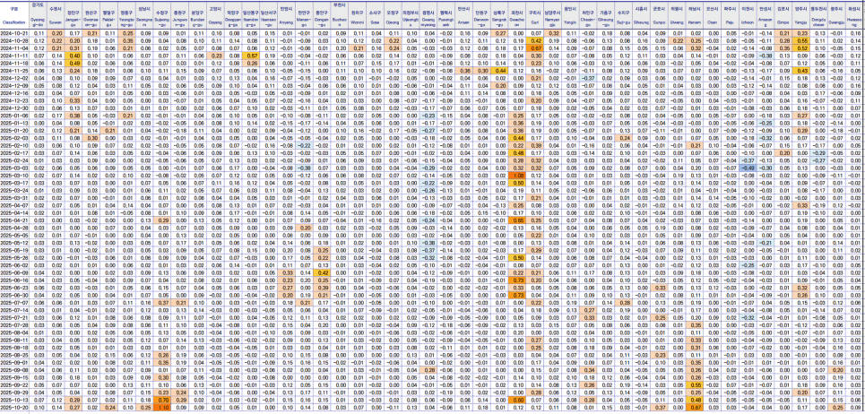
Task: Click the 2024-11-25 row label
Action: 15,71
